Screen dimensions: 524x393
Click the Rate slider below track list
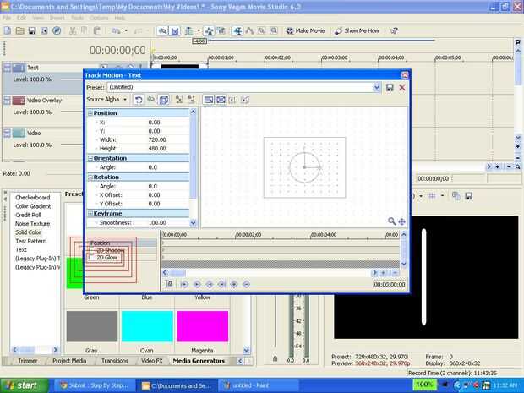(65, 173)
